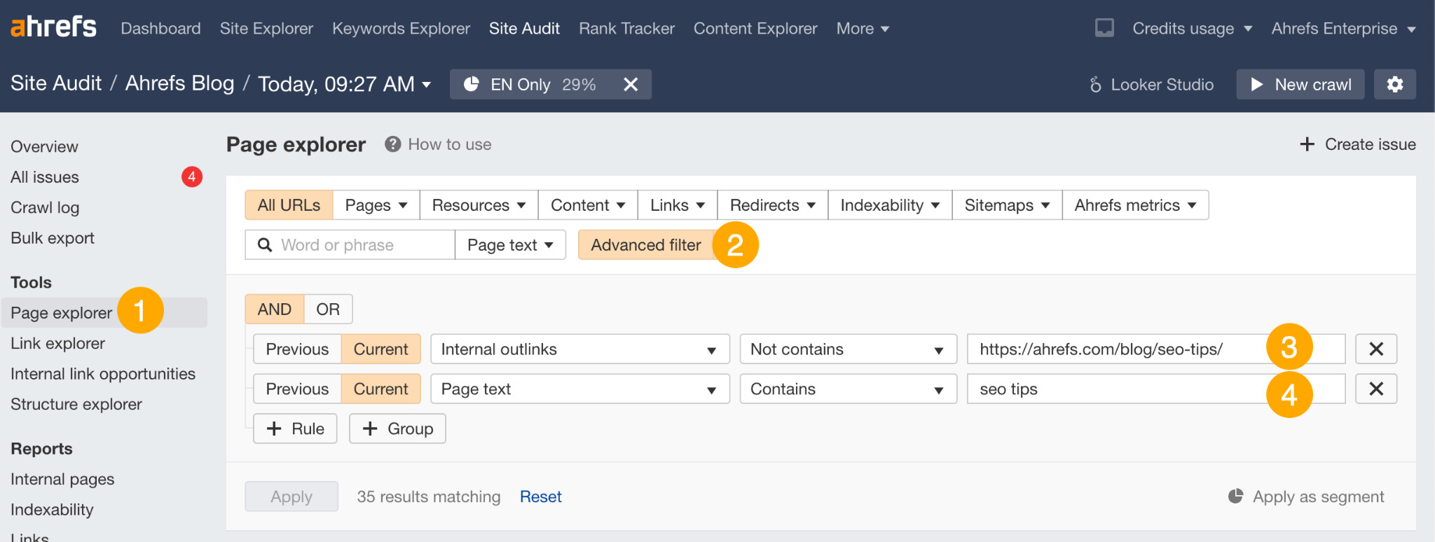This screenshot has height=542, width=1435.
Task: Choose Current for Internal outlinks rule
Action: 380,349
